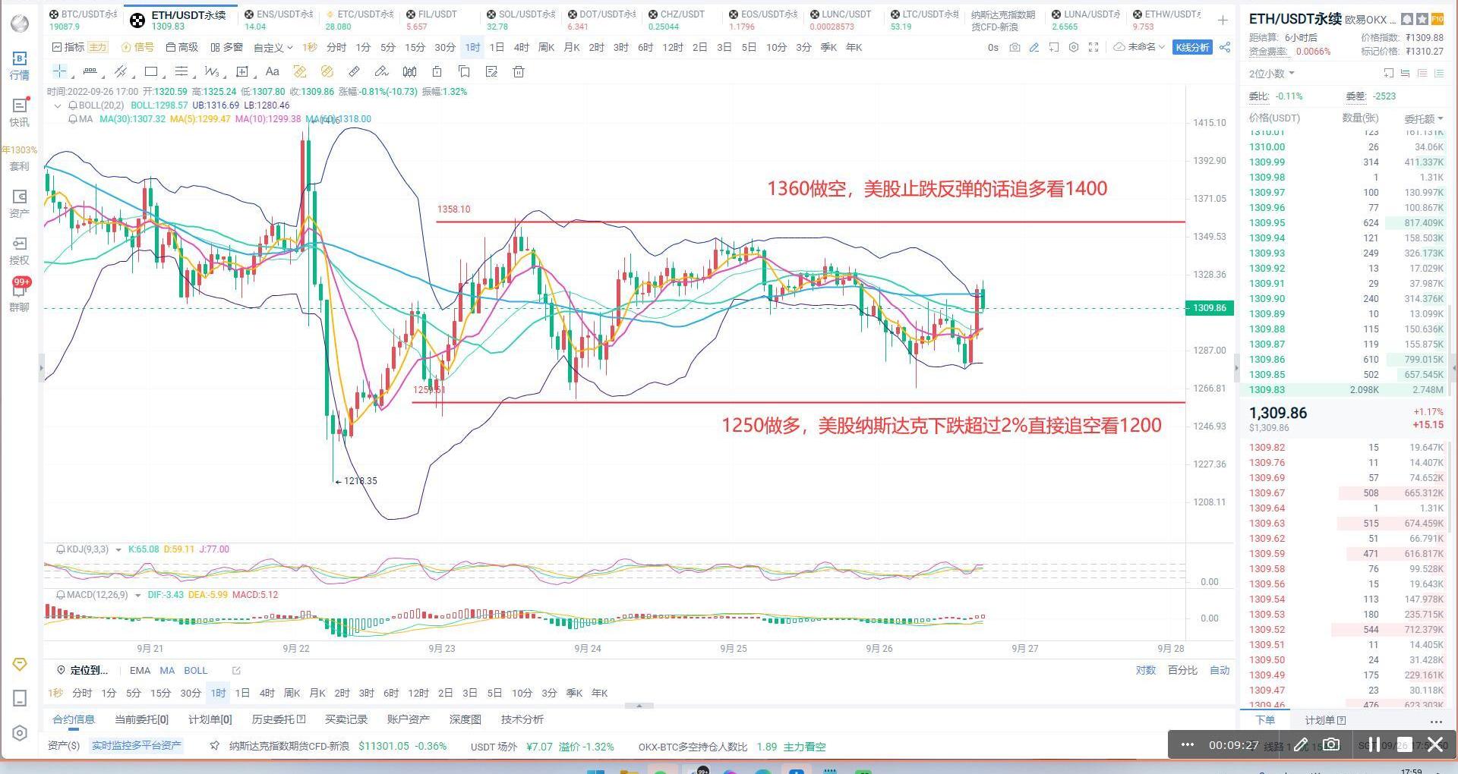The image size is (1458, 774).
Task: Delete drawings with the trash icon
Action: (519, 71)
